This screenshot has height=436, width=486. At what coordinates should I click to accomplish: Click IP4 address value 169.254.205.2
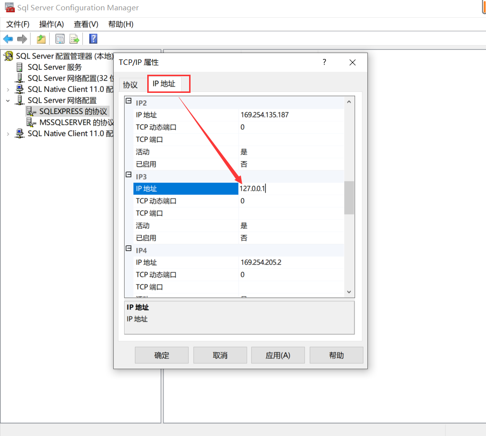(261, 262)
